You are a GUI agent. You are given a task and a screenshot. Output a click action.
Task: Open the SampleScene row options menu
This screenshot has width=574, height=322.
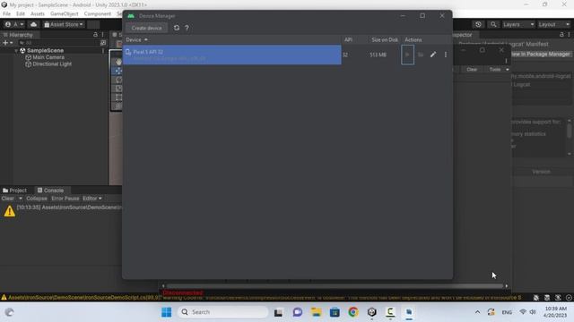click(103, 51)
